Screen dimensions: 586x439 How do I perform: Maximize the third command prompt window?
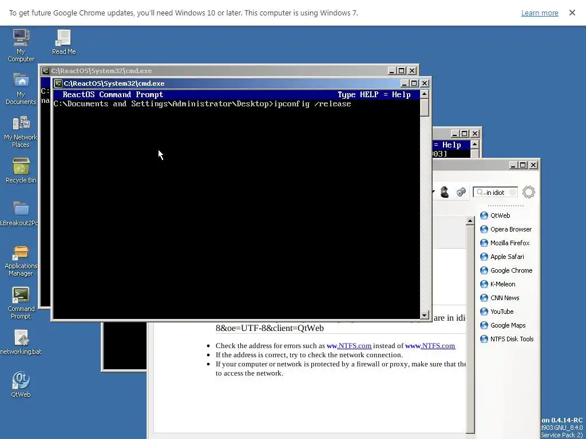tap(465, 134)
